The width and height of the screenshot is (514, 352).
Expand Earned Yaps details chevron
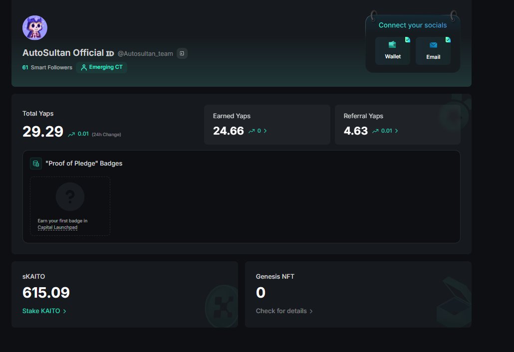tap(265, 131)
